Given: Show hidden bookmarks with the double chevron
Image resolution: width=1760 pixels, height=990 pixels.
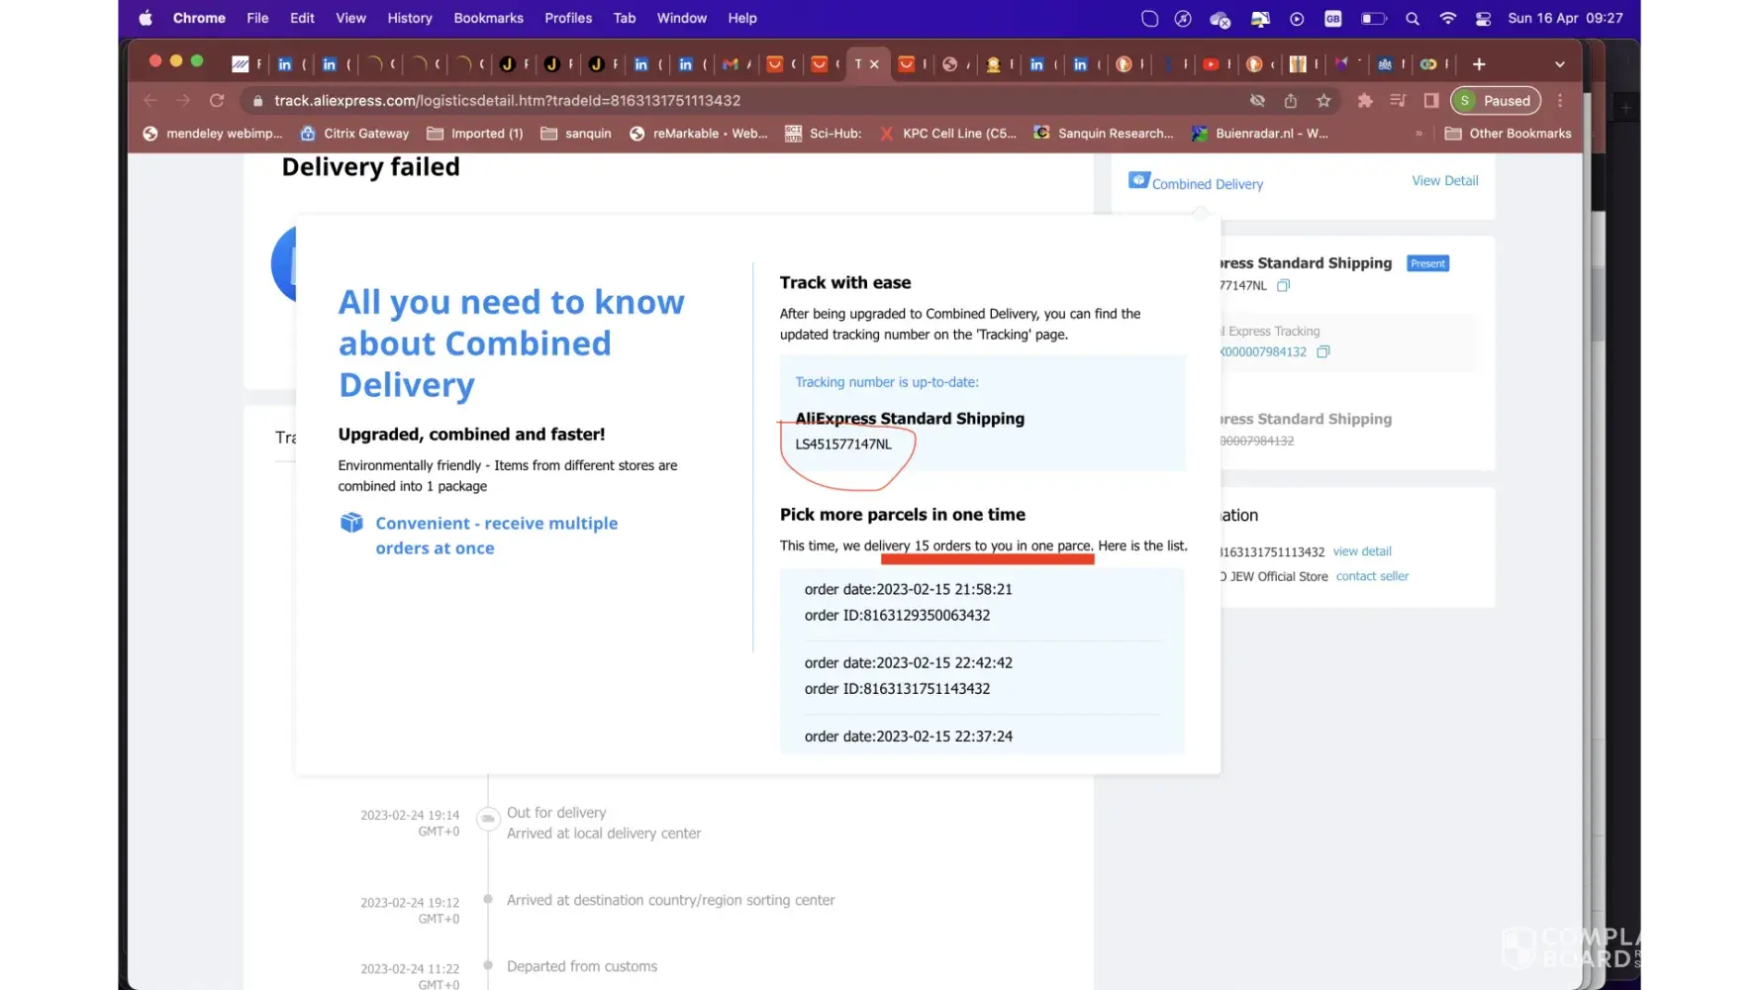Looking at the screenshot, I should pyautogui.click(x=1418, y=134).
